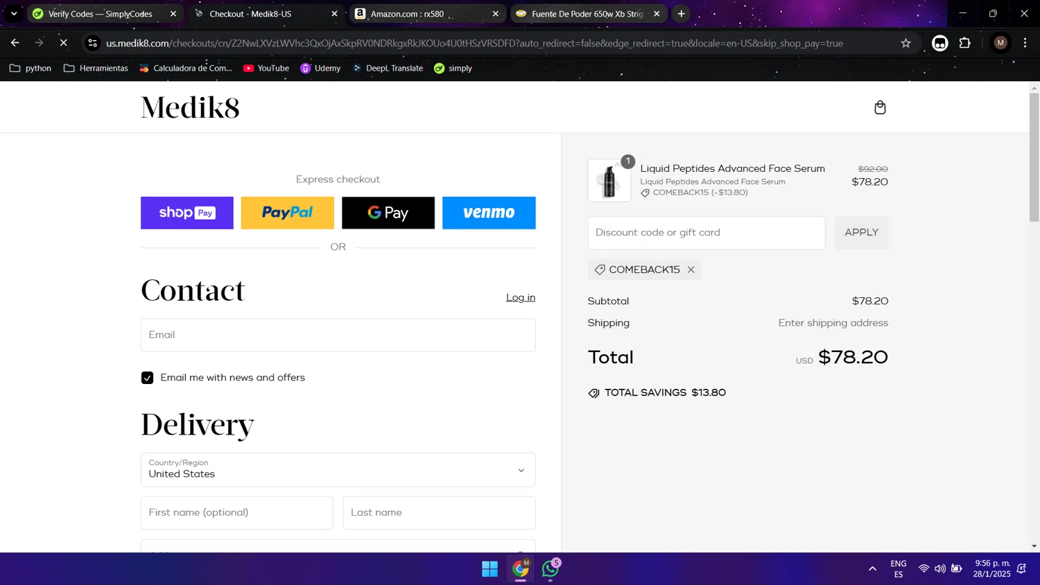
Task: Focus the First name (optional) field
Action: 237,513
